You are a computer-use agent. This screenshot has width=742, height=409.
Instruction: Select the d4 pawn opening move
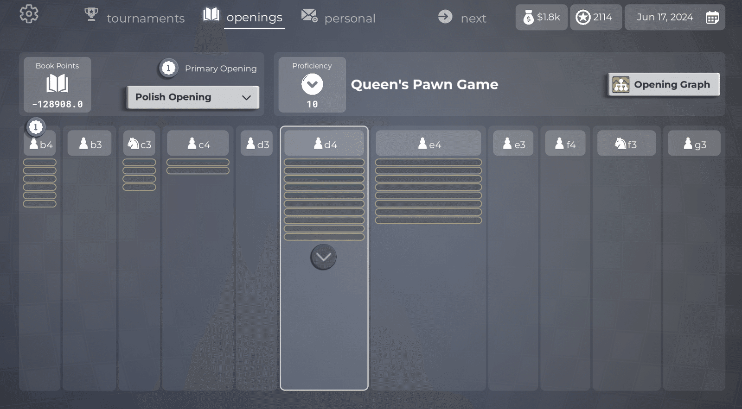click(x=324, y=143)
